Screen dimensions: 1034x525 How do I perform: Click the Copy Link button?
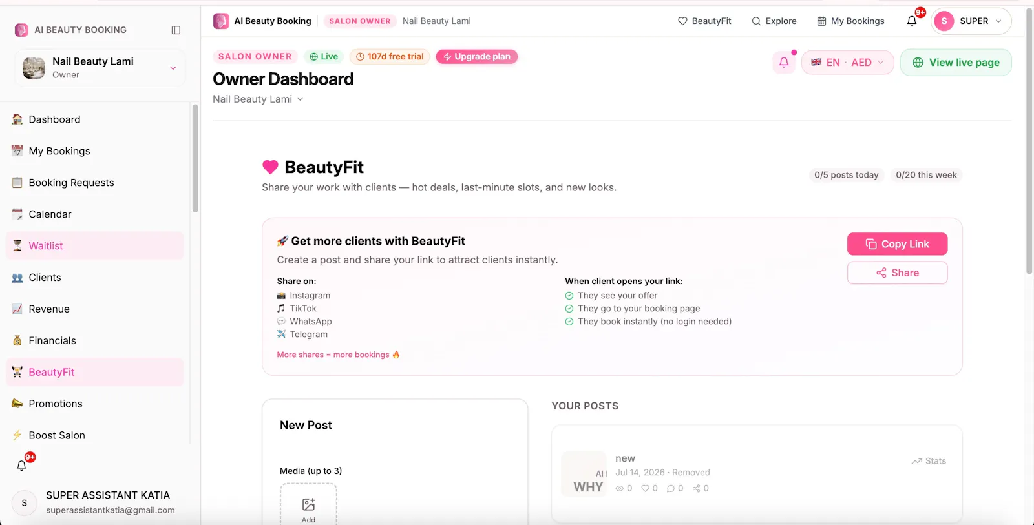pyautogui.click(x=897, y=244)
